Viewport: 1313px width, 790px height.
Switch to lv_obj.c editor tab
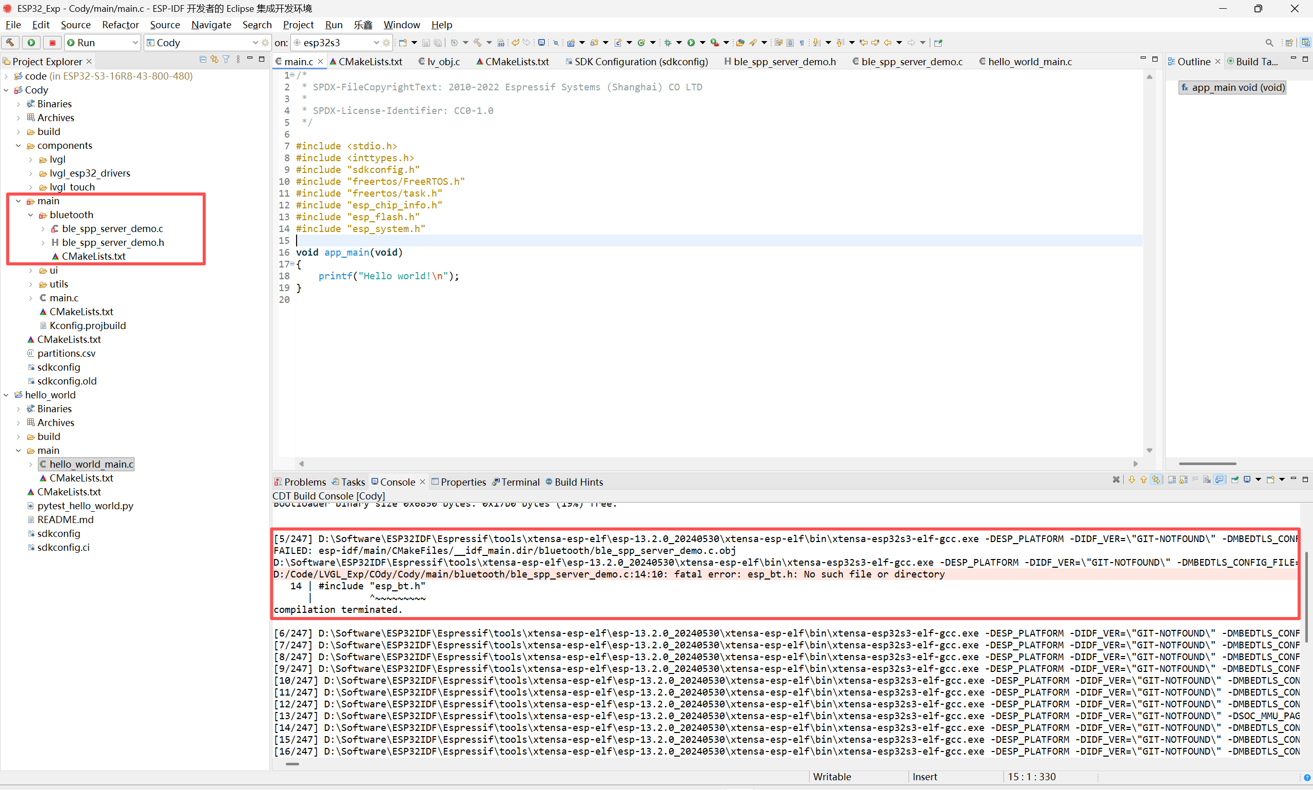439,62
